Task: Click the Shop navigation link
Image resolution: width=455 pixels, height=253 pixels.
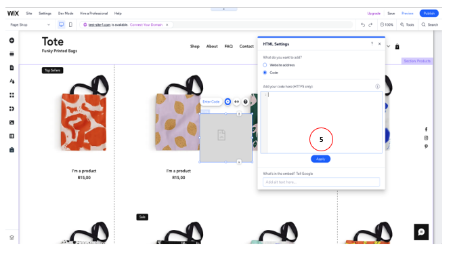Action: click(195, 46)
